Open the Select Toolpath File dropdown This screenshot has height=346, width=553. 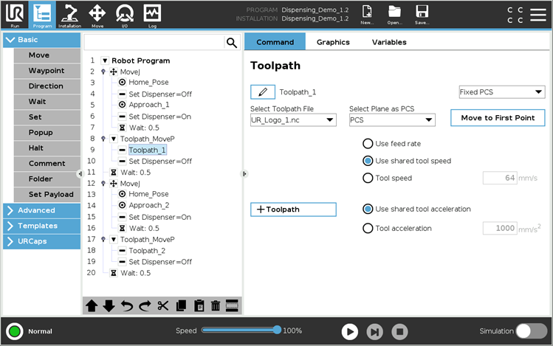(x=293, y=120)
